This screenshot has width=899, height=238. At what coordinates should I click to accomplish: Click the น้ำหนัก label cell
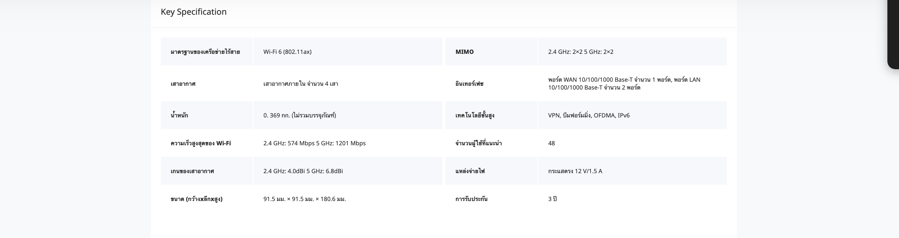click(x=179, y=116)
